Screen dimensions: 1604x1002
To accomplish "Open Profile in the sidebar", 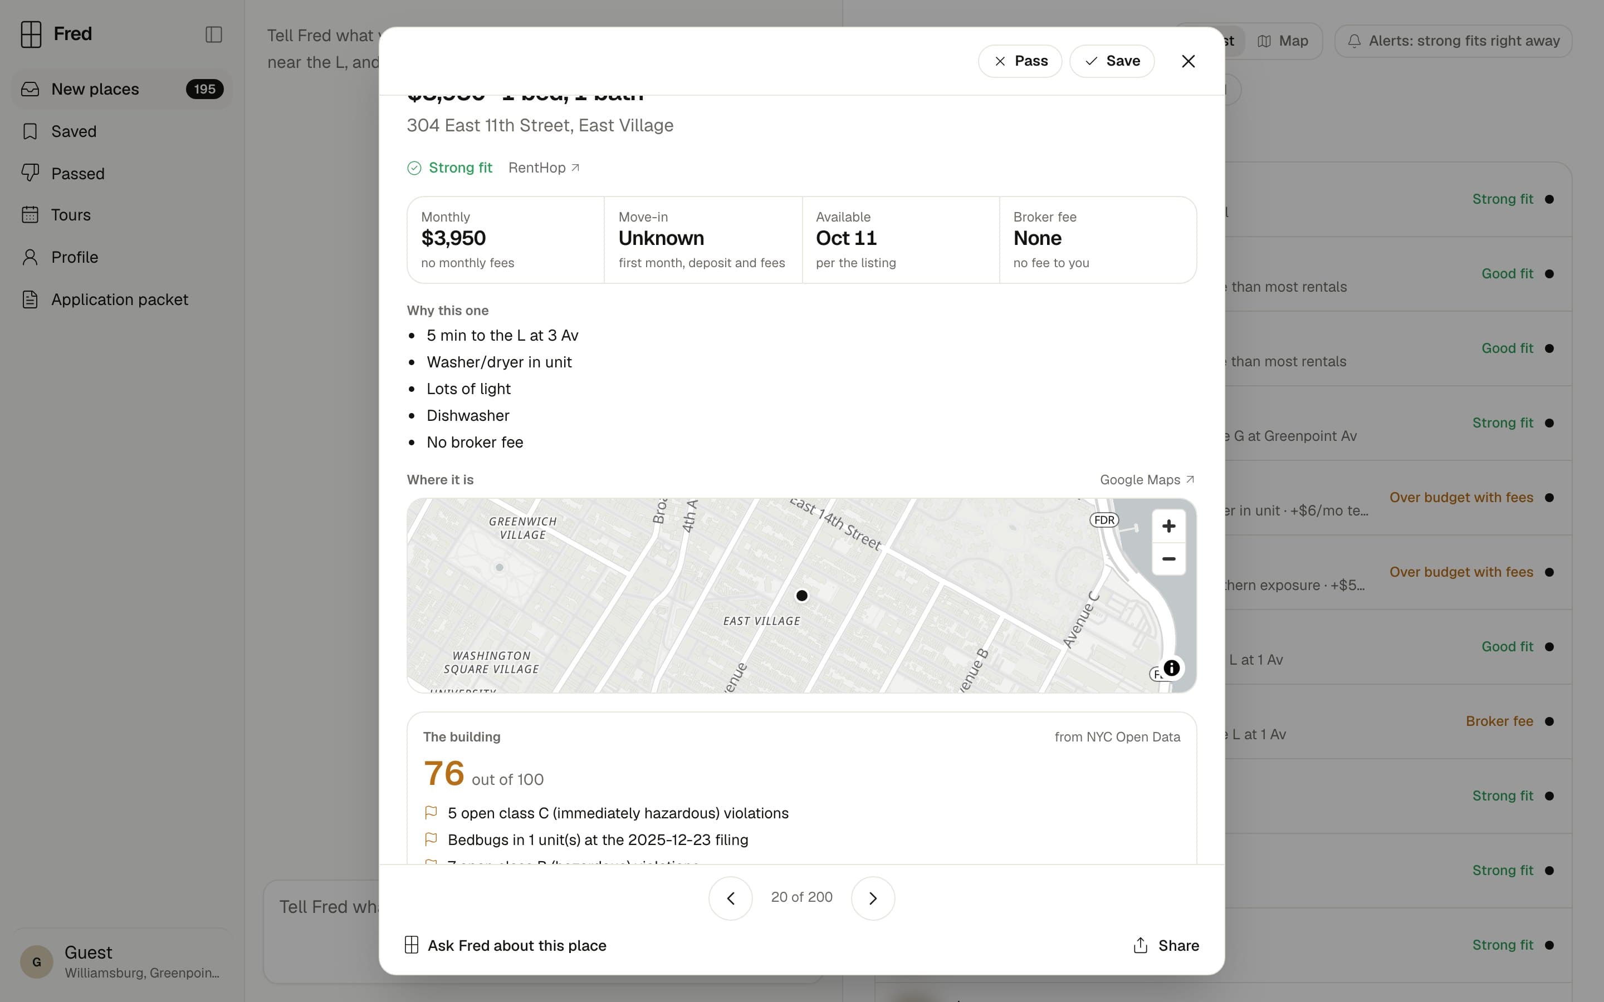I will pyautogui.click(x=121, y=257).
